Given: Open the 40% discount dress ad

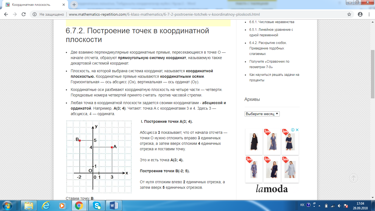Looking at the screenshot, I should pyautogui.click(x=290, y=141).
